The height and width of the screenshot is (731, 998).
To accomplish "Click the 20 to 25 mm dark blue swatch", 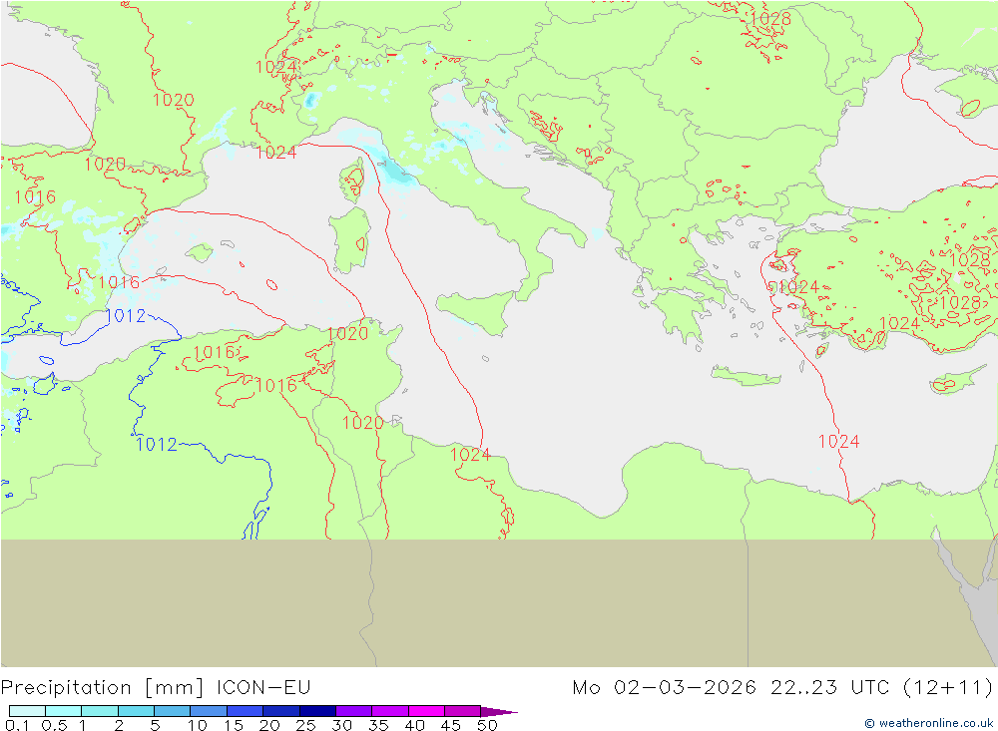I will tap(281, 711).
